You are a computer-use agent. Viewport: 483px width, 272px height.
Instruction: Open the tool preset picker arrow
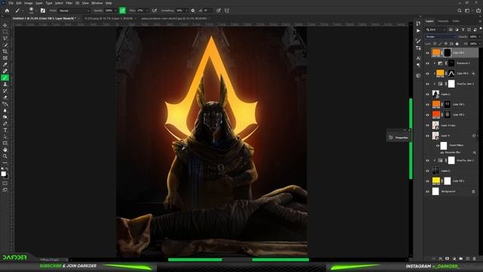click(23, 11)
